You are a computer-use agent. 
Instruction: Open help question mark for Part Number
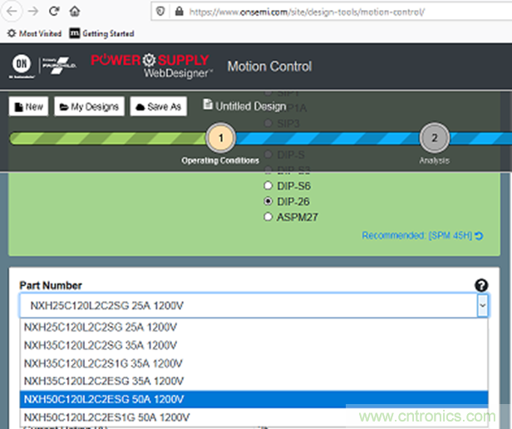click(481, 285)
